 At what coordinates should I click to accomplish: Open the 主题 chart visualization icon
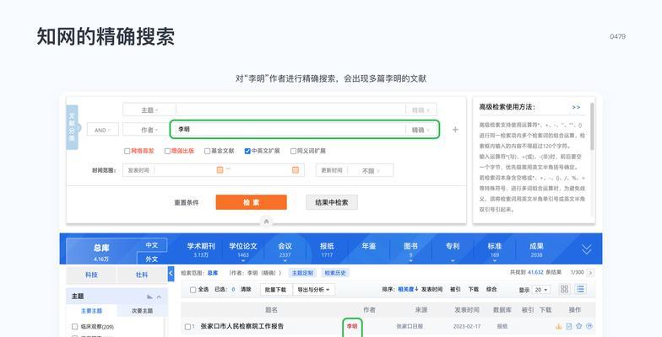coord(149,297)
